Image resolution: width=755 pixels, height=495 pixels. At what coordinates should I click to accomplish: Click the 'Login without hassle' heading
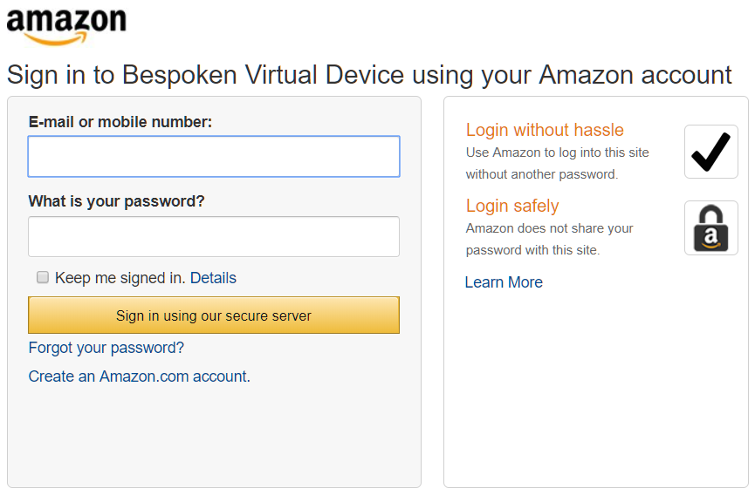pos(544,130)
